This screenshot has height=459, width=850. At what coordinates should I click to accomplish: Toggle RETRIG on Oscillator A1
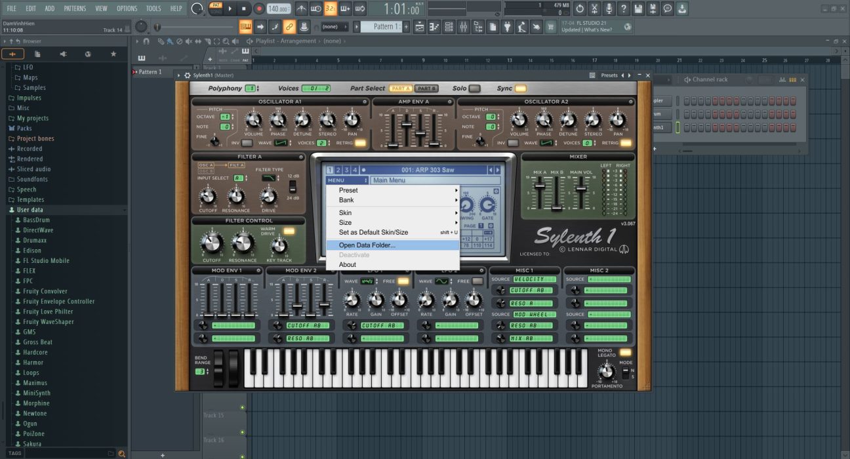359,142
